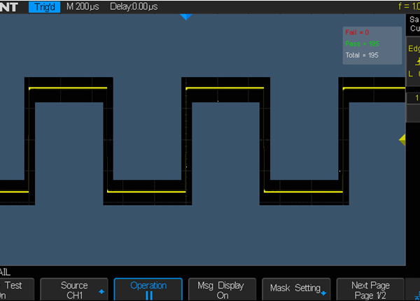Click the Total = 195 counter
Image resolution: width=420 pixels, height=301 pixels.
point(362,55)
